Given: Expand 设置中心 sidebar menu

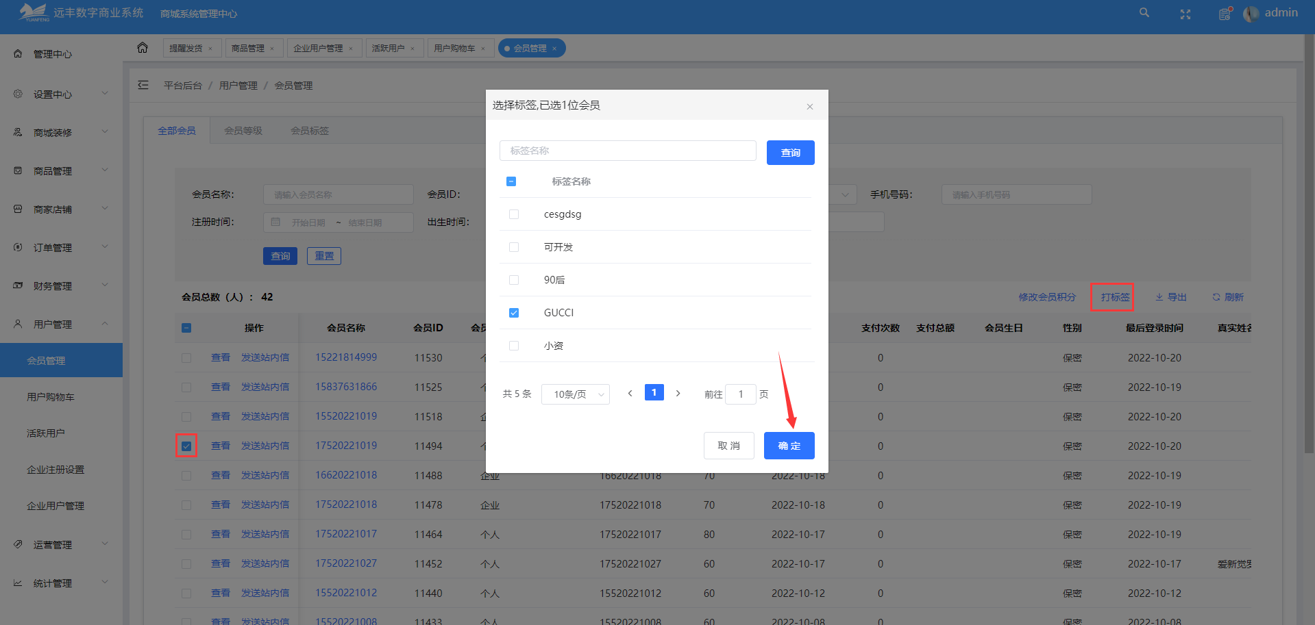Looking at the screenshot, I should [x=105, y=93].
